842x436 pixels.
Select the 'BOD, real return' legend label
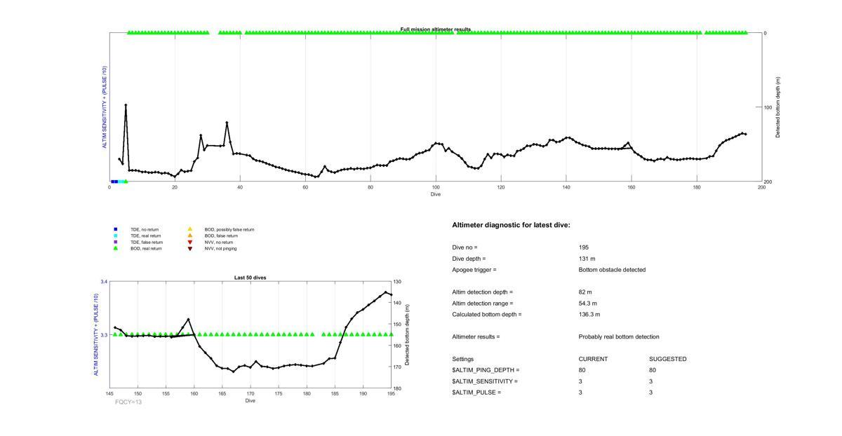pyautogui.click(x=146, y=248)
